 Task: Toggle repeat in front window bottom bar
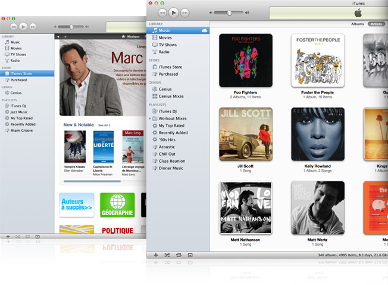pyautogui.click(x=179, y=255)
